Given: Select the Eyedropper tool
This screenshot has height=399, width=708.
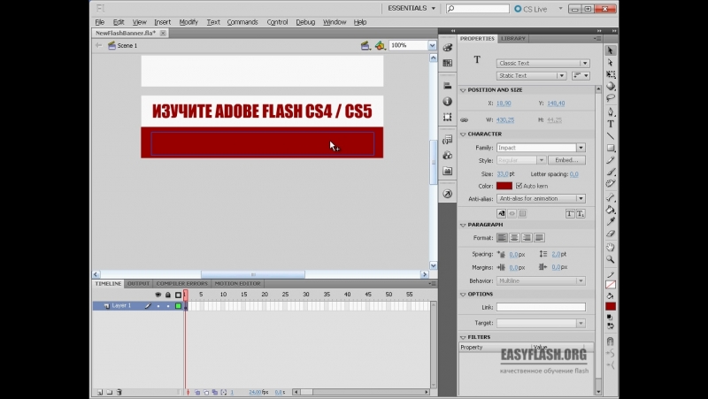Looking at the screenshot, I should pos(611,221).
